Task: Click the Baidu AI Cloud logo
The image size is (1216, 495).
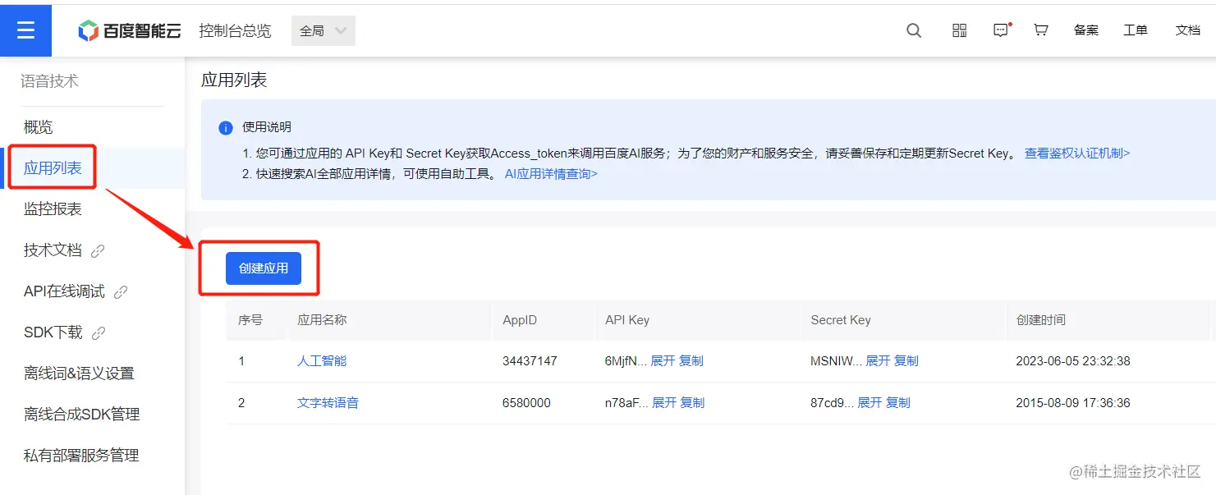Action: pyautogui.click(x=129, y=31)
